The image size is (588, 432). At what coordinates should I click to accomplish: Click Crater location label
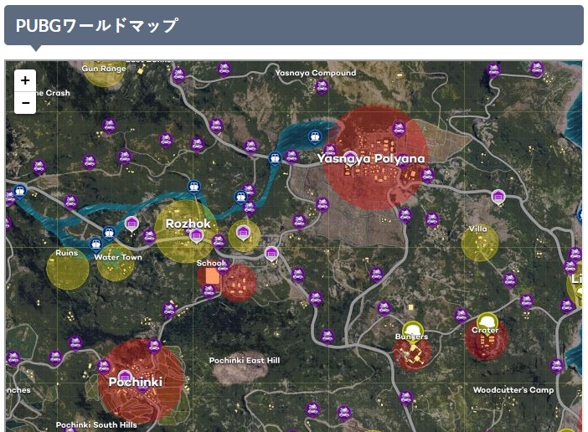pyautogui.click(x=485, y=330)
